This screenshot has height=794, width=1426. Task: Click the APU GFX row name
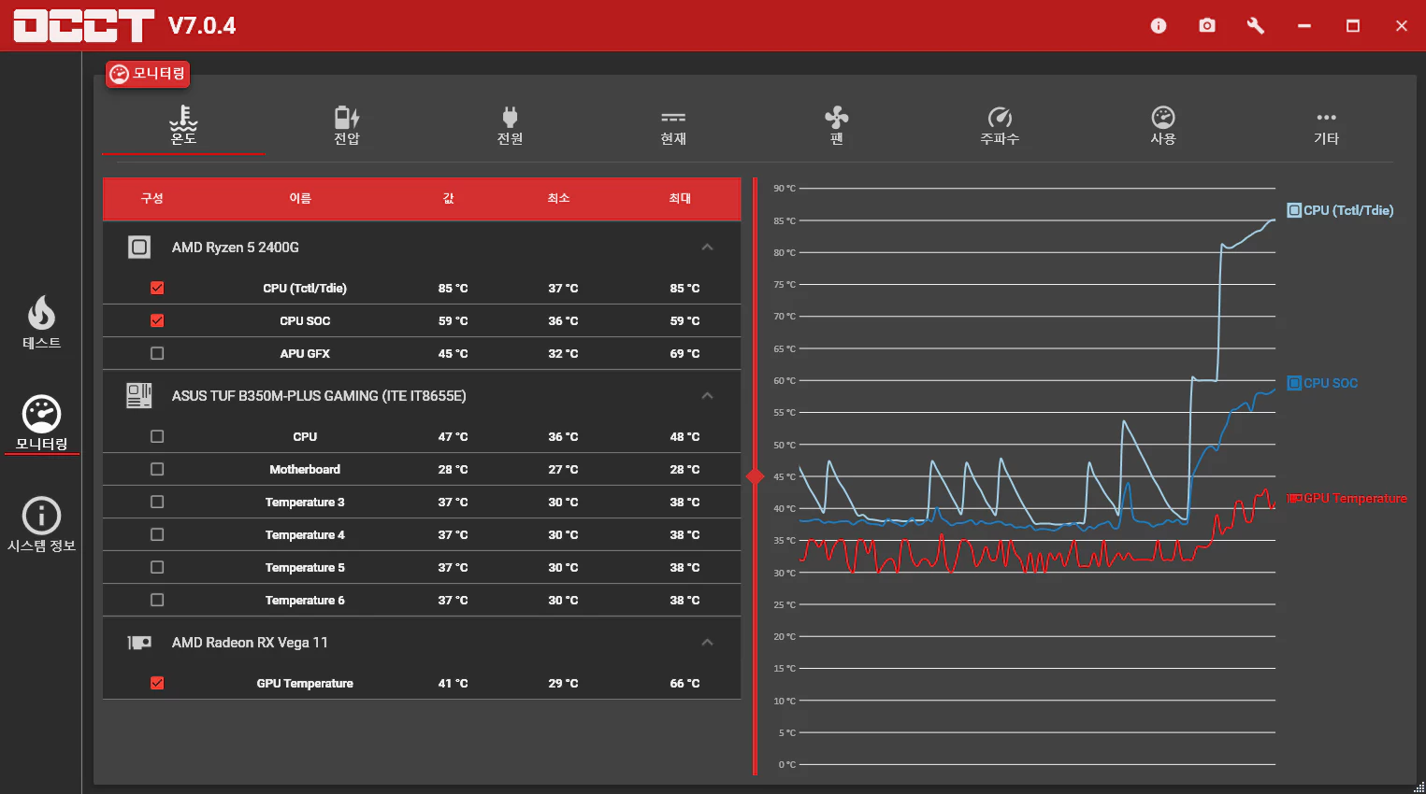[305, 353]
